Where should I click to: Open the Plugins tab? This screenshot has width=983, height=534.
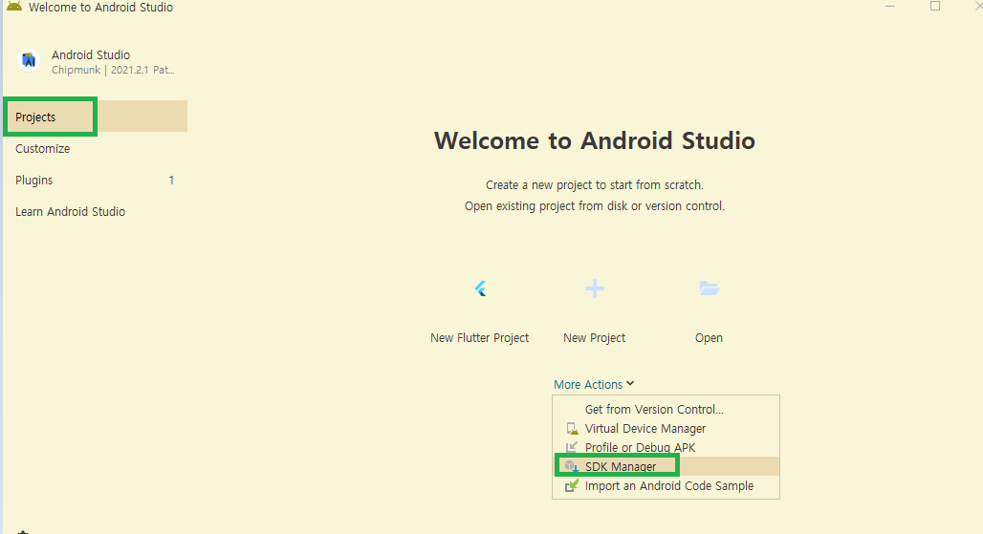pyautogui.click(x=96, y=180)
